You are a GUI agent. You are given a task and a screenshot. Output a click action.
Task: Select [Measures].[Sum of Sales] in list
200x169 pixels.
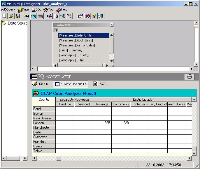[x=77, y=45]
